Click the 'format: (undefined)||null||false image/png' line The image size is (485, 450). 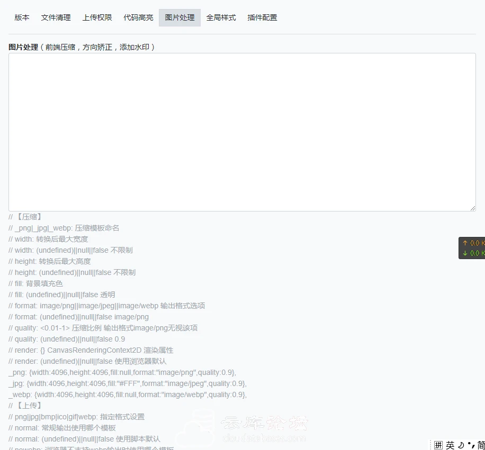[x=78, y=317]
